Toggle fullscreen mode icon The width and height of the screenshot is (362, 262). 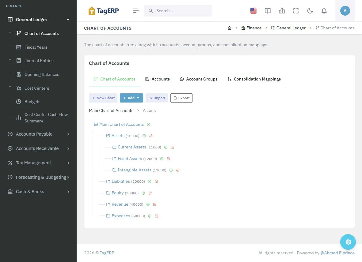click(296, 11)
